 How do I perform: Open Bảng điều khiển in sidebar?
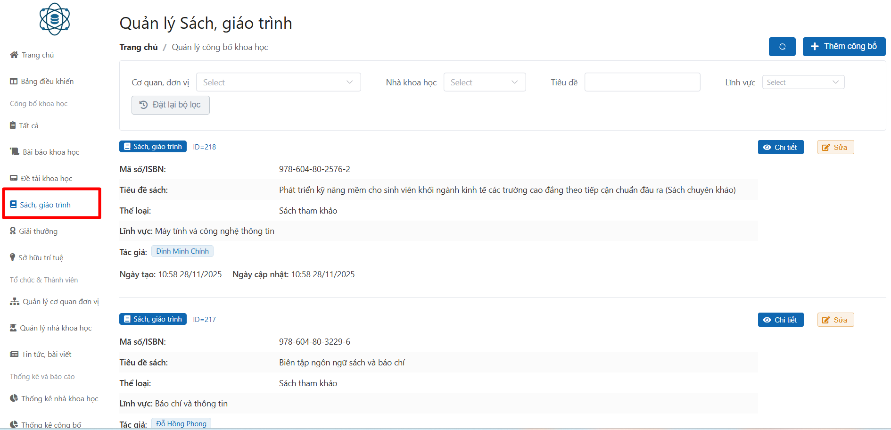point(47,82)
